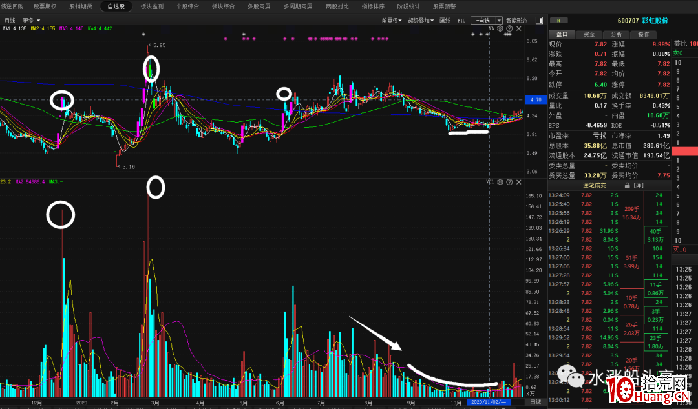Click the 画线 drawing button
This screenshot has height=409, width=698.
445,21
